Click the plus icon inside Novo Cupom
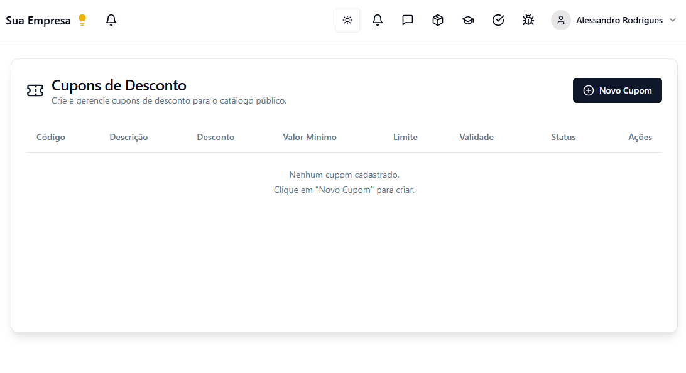The width and height of the screenshot is (686, 373). click(589, 90)
